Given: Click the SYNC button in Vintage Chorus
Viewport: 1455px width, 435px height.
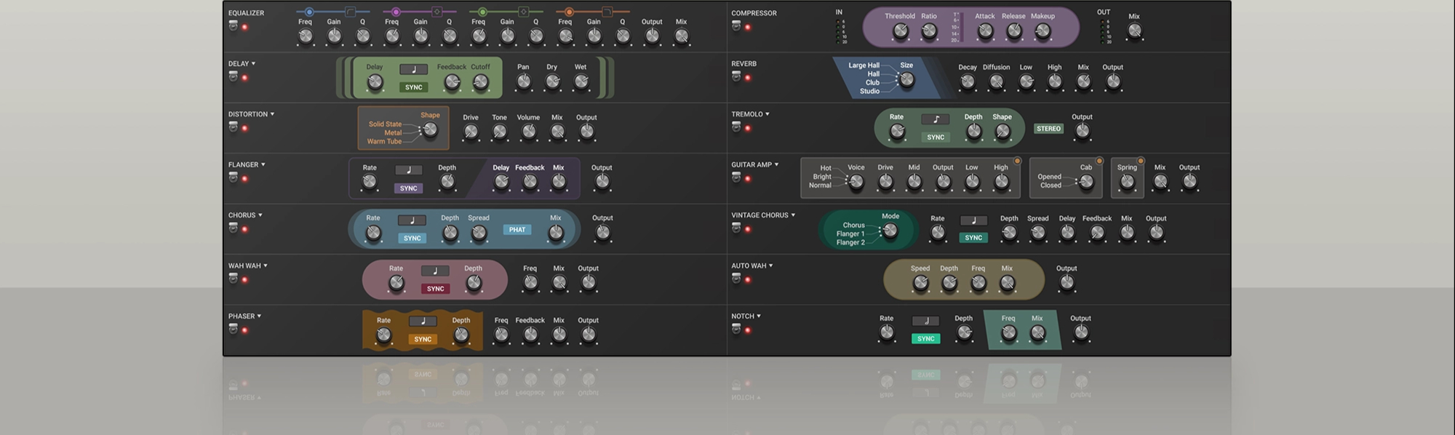Looking at the screenshot, I should pyautogui.click(x=973, y=238).
